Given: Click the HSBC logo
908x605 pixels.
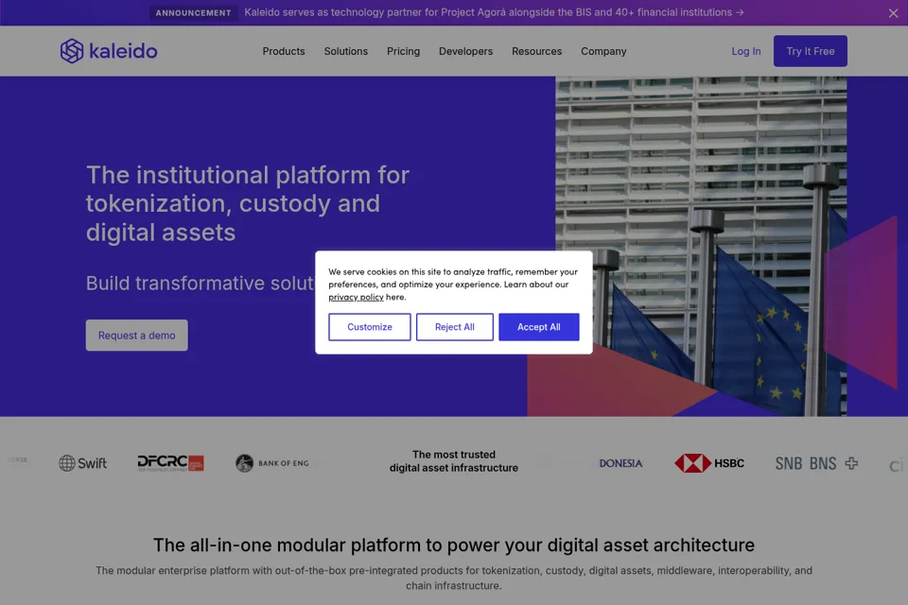Looking at the screenshot, I should [709, 463].
